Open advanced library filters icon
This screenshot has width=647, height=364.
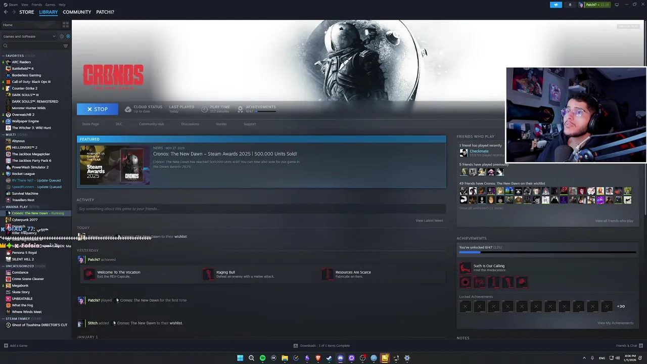pos(65,46)
